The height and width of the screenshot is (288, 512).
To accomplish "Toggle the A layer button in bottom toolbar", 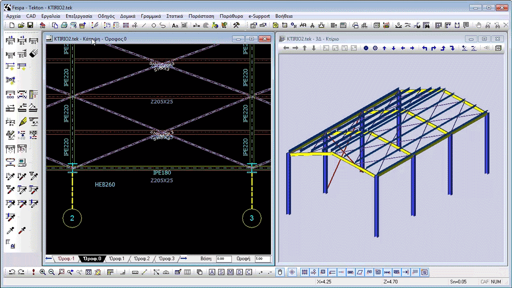I will 212,272.
